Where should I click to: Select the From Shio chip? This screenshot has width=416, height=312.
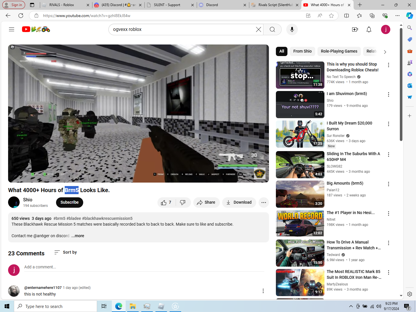(x=302, y=51)
